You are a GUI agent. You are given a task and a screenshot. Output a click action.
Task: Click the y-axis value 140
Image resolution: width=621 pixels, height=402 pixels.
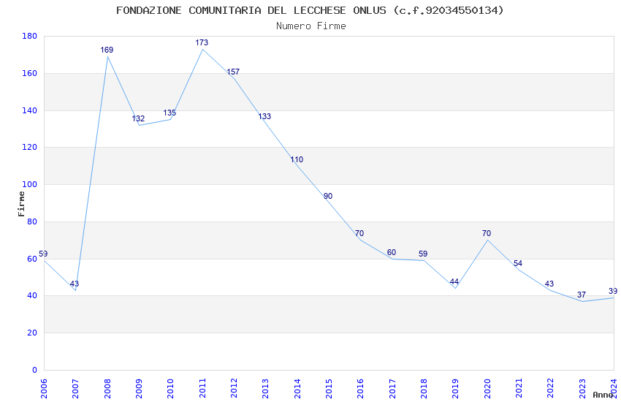(x=30, y=110)
